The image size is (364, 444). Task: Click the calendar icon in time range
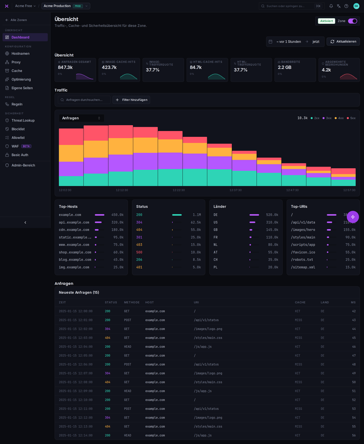(270, 41)
